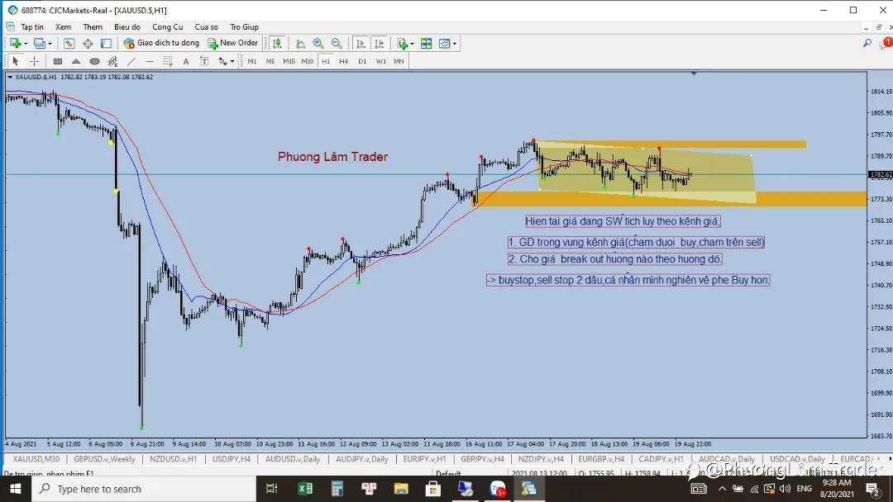Select the cursor pointer tool
The height and width of the screenshot is (502, 893).
[x=16, y=61]
